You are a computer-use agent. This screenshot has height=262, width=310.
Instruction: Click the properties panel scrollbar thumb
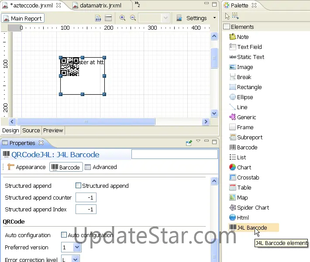click(x=214, y=250)
